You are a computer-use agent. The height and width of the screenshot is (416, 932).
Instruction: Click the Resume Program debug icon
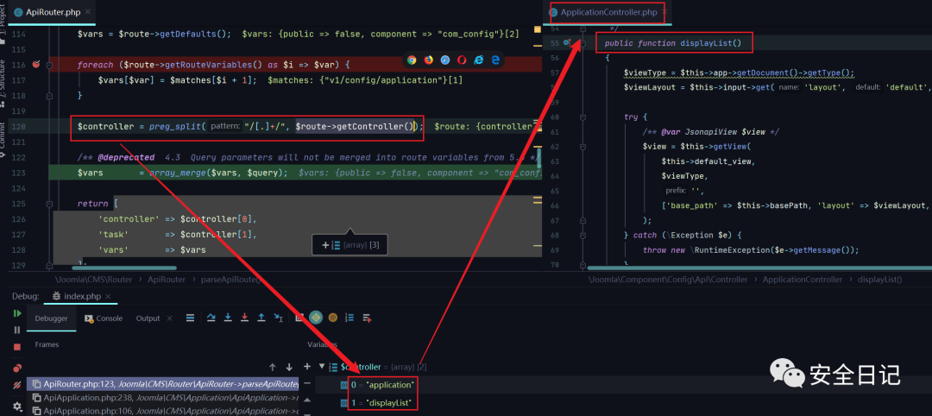pyautogui.click(x=17, y=313)
